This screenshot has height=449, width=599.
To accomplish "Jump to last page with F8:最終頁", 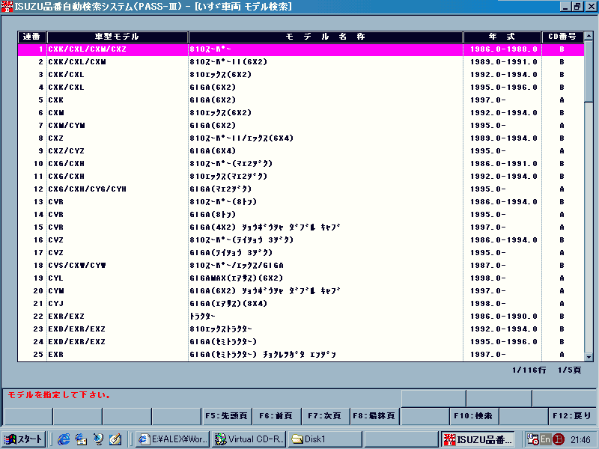I will [374, 416].
